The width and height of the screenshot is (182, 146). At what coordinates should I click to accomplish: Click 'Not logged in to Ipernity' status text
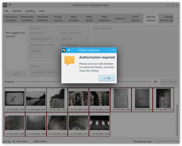pyautogui.click(x=15, y=34)
